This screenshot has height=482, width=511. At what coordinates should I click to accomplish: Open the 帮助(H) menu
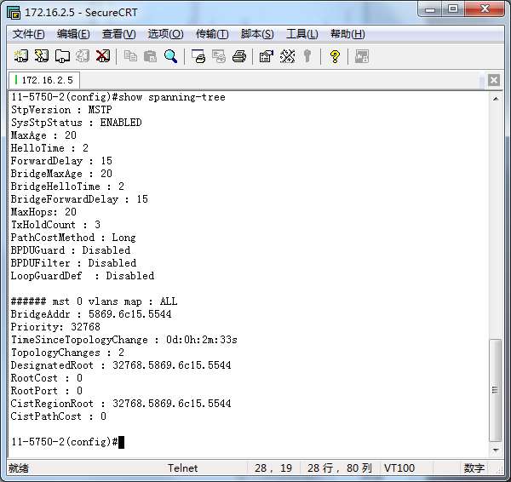(347, 34)
